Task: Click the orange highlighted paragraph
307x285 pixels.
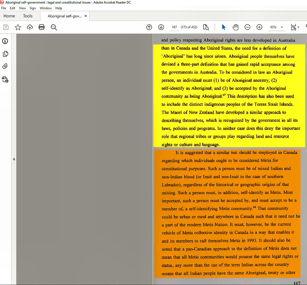Action: point(227,213)
